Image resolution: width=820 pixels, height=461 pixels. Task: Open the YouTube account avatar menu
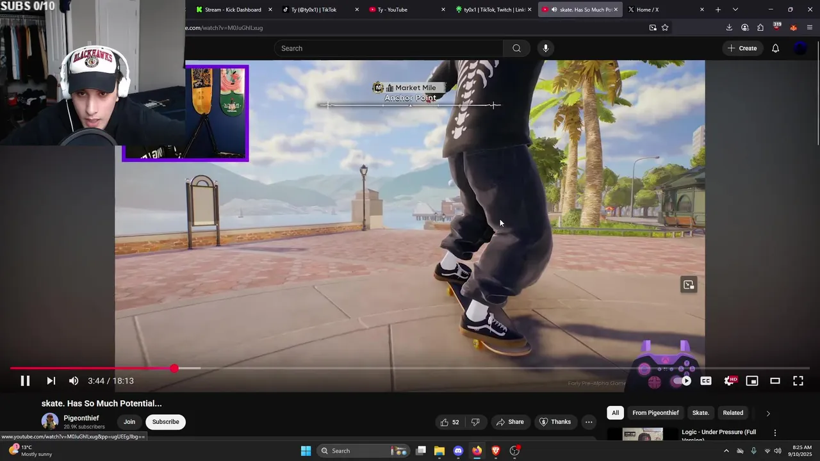pos(800,48)
